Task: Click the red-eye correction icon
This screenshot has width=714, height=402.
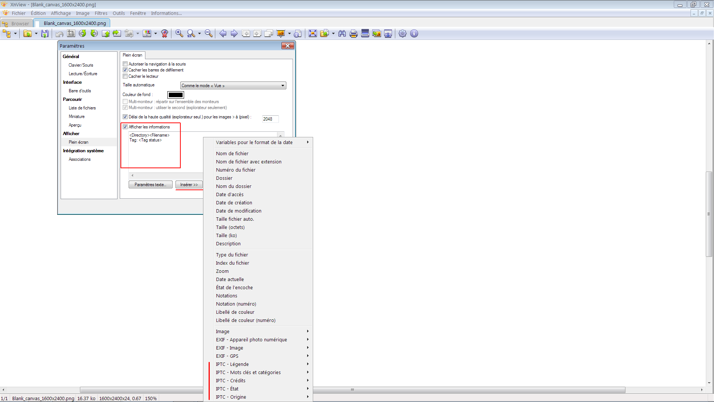Action: click(165, 34)
